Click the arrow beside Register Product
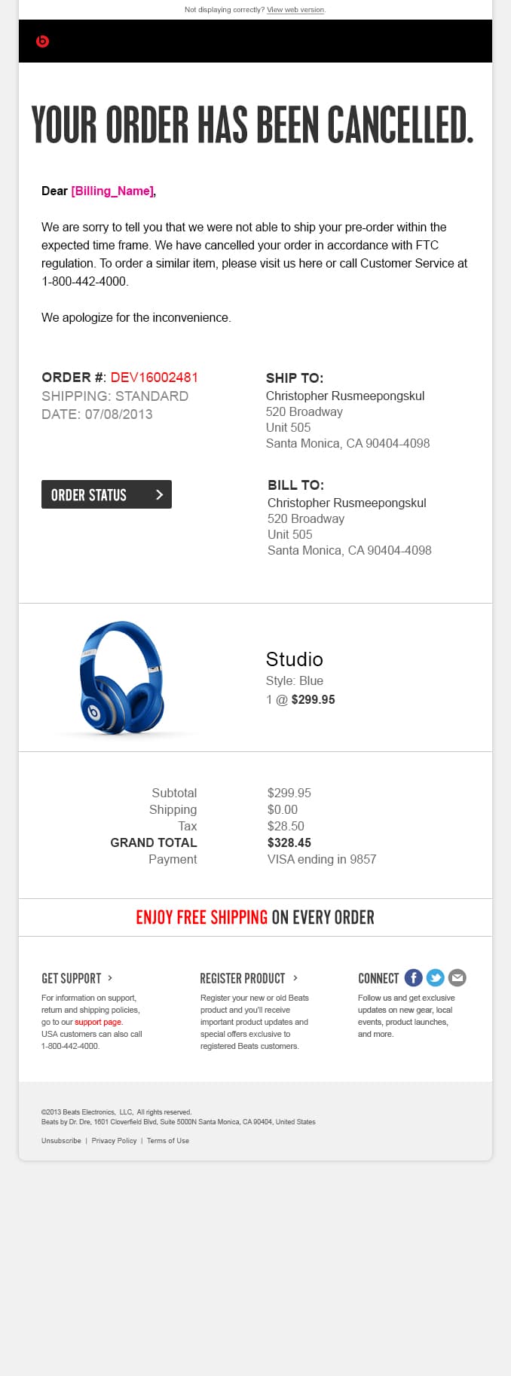This screenshot has height=1376, width=511. pyautogui.click(x=295, y=977)
